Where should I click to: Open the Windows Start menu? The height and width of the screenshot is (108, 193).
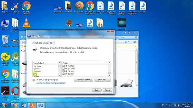click(4, 105)
